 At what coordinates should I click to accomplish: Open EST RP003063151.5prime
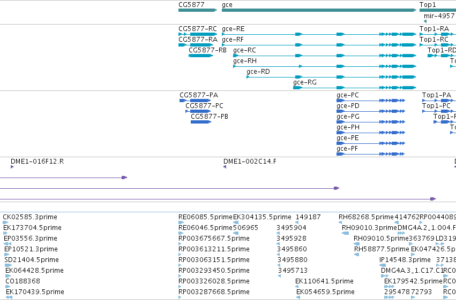point(214,260)
